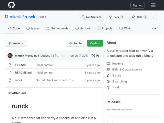Open pull request #3 link
This screenshot has height=123, width=164.
(52, 56)
